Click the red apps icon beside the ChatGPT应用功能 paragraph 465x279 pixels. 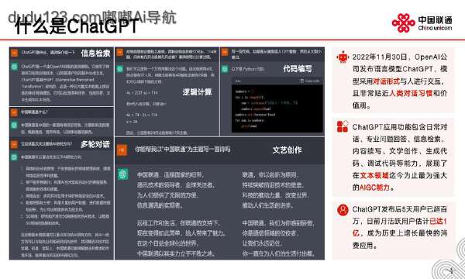pos(343,126)
